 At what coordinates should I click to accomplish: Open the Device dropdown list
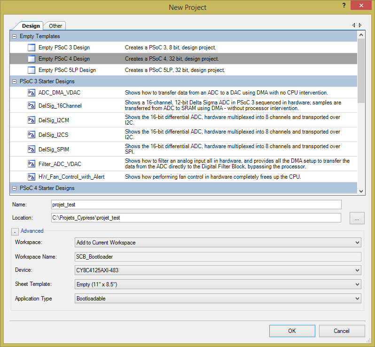coord(218,270)
